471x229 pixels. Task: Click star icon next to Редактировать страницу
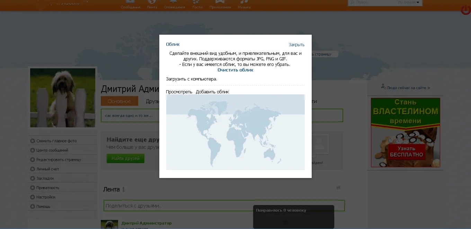[x=33, y=160]
